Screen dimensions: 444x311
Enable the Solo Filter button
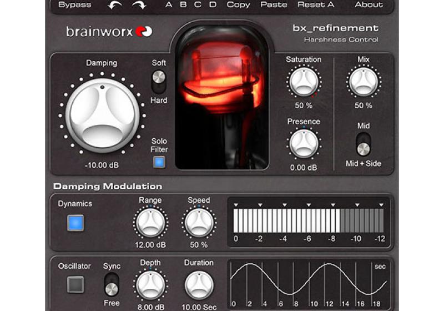point(159,162)
